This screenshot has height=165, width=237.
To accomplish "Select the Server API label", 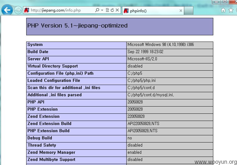I will [38, 59].
